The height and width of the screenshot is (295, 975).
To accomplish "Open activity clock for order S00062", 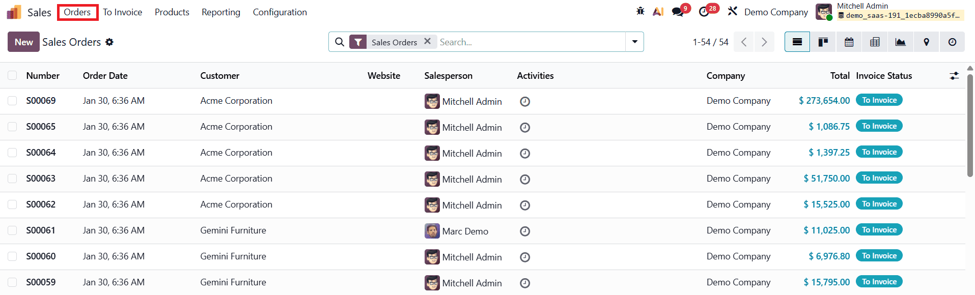I will click(525, 205).
